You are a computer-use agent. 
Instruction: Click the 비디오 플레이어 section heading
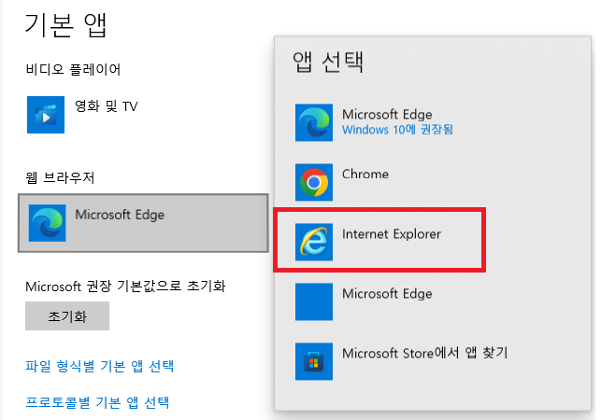73,69
